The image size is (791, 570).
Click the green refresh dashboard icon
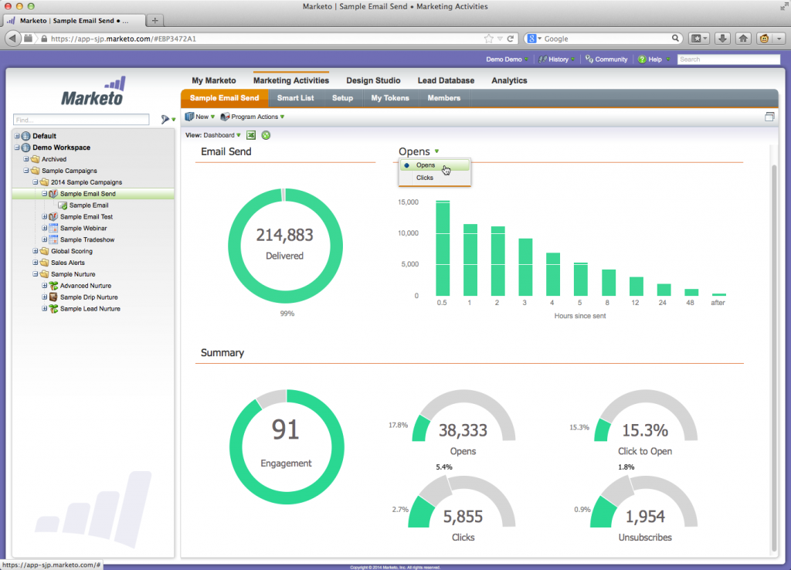(266, 135)
